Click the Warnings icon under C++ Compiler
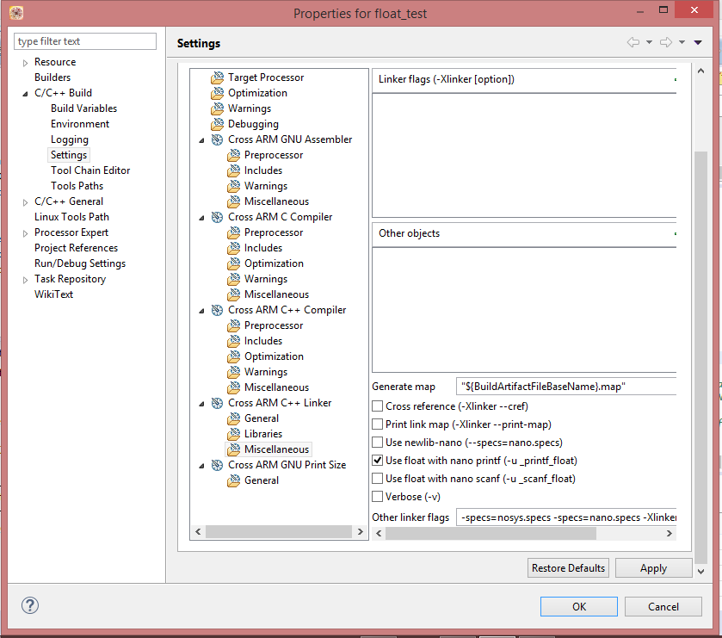Viewport: 722px width, 638px height. (x=234, y=372)
